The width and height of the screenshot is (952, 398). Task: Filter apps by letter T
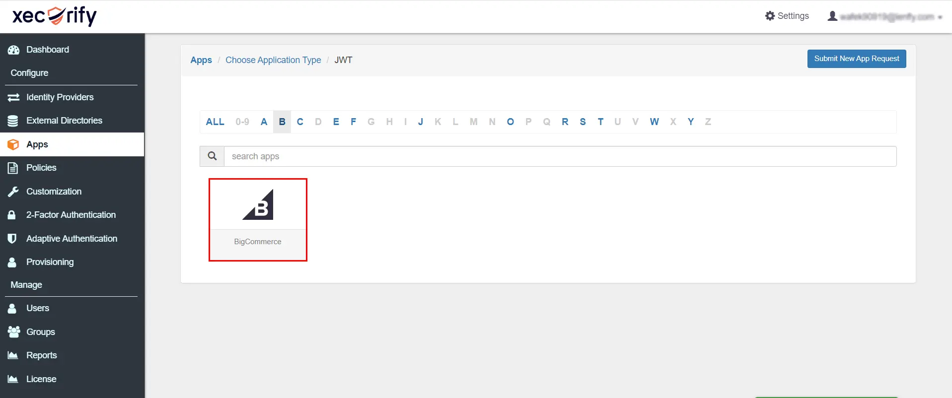pyautogui.click(x=600, y=122)
